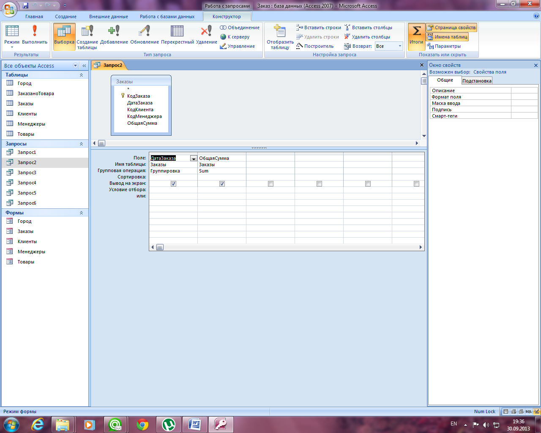541x433 pixels.
Task: Open Access help question icon
Action: pyautogui.click(x=536, y=16)
